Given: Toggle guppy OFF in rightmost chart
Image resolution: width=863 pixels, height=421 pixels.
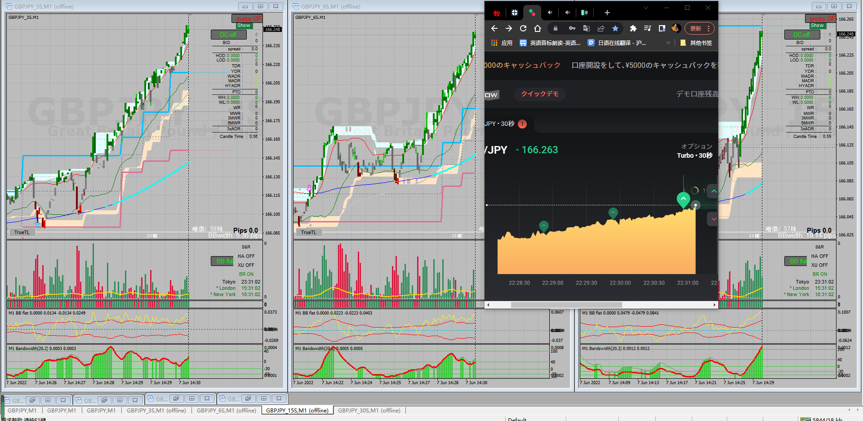Looking at the screenshot, I should click(x=820, y=18).
